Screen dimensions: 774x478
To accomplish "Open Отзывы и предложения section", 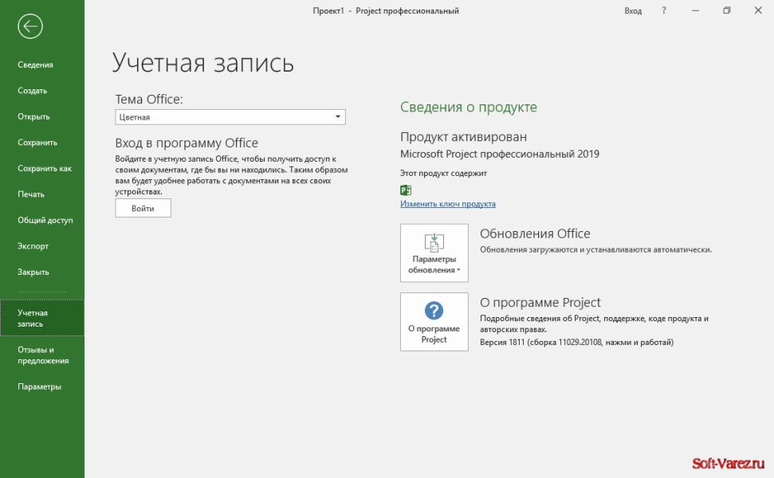I will pyautogui.click(x=43, y=355).
